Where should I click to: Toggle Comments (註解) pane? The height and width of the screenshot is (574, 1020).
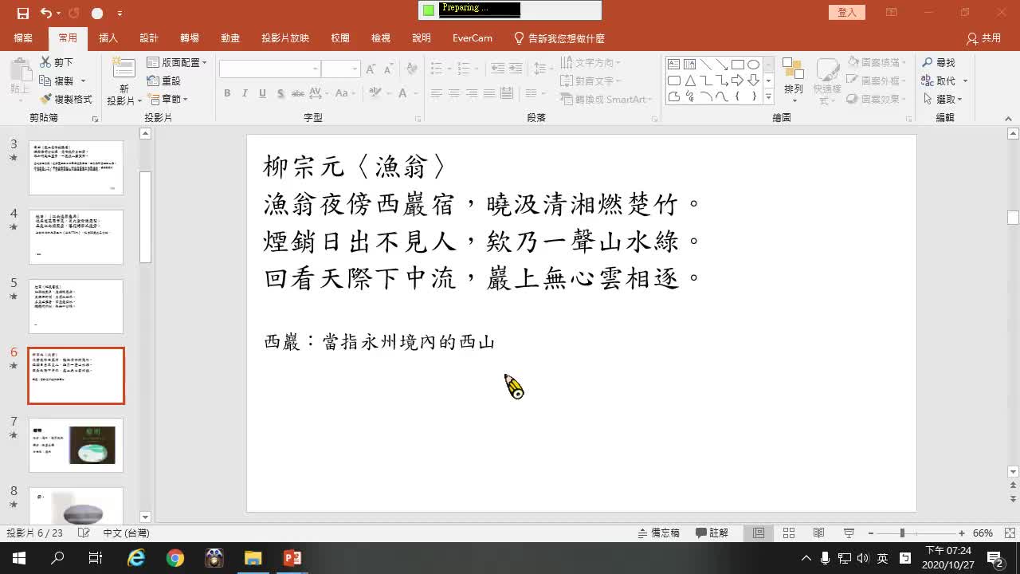[712, 533]
